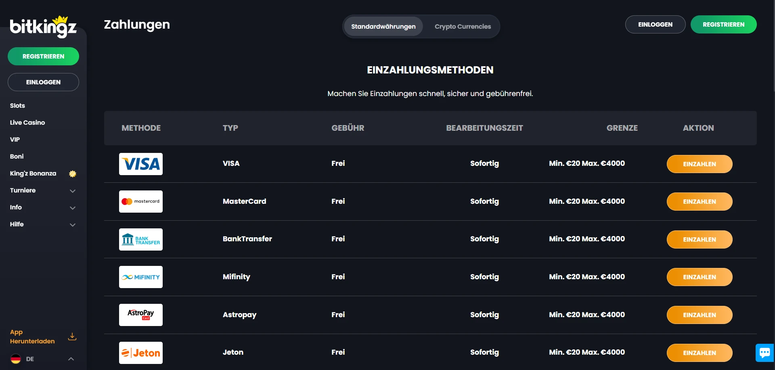Click the Mifinity type text
The height and width of the screenshot is (370, 775).
tap(236, 277)
